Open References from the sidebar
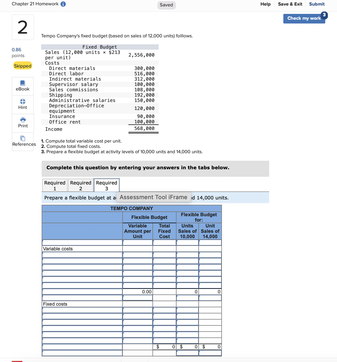Screen dimensions: 337x362 23,141
